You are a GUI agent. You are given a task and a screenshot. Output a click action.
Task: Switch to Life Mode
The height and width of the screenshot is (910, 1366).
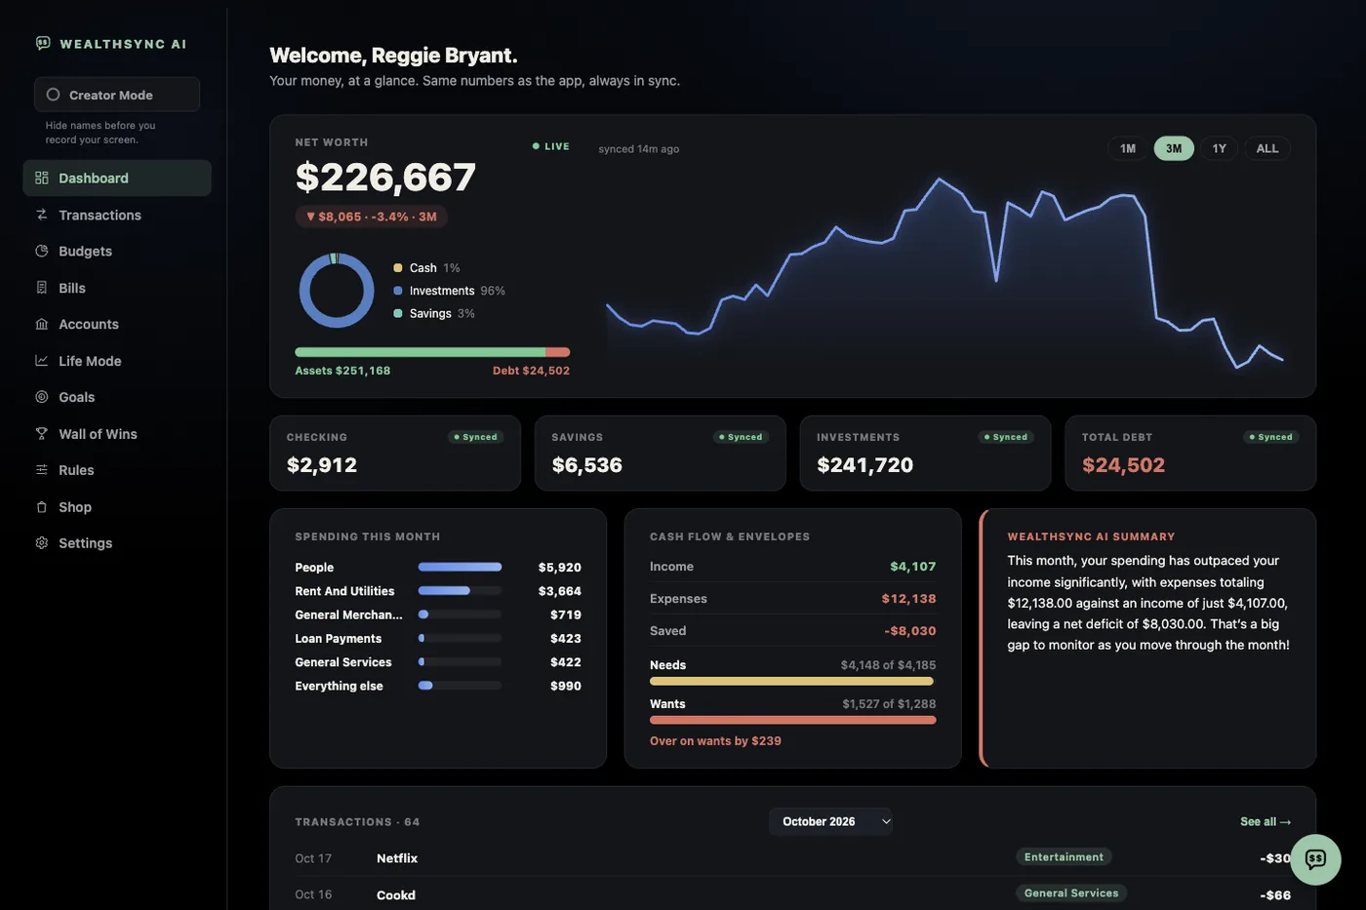pos(117,361)
